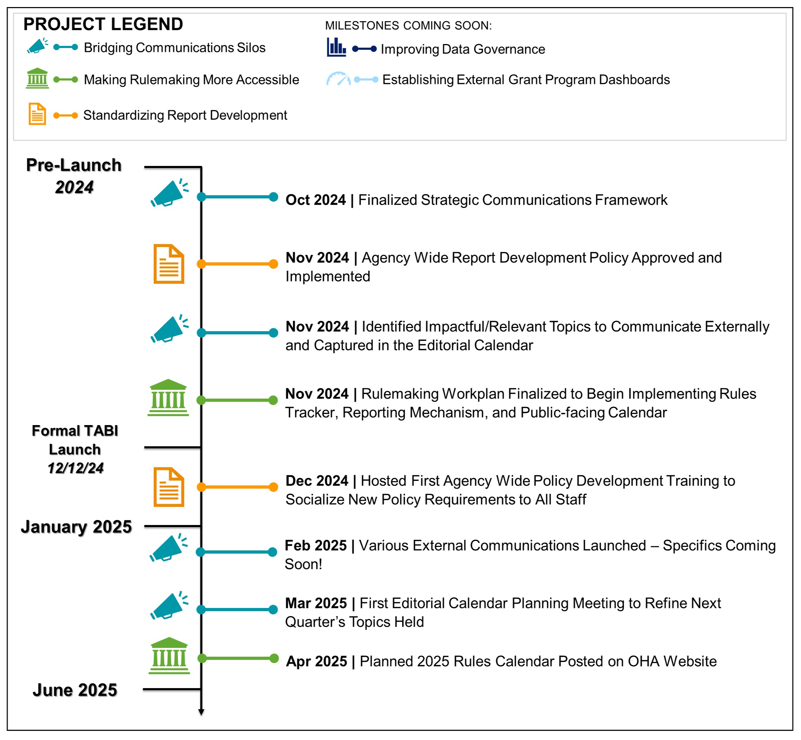Click the megaphone icon in the legend
The height and width of the screenshot is (740, 801).
[38, 46]
